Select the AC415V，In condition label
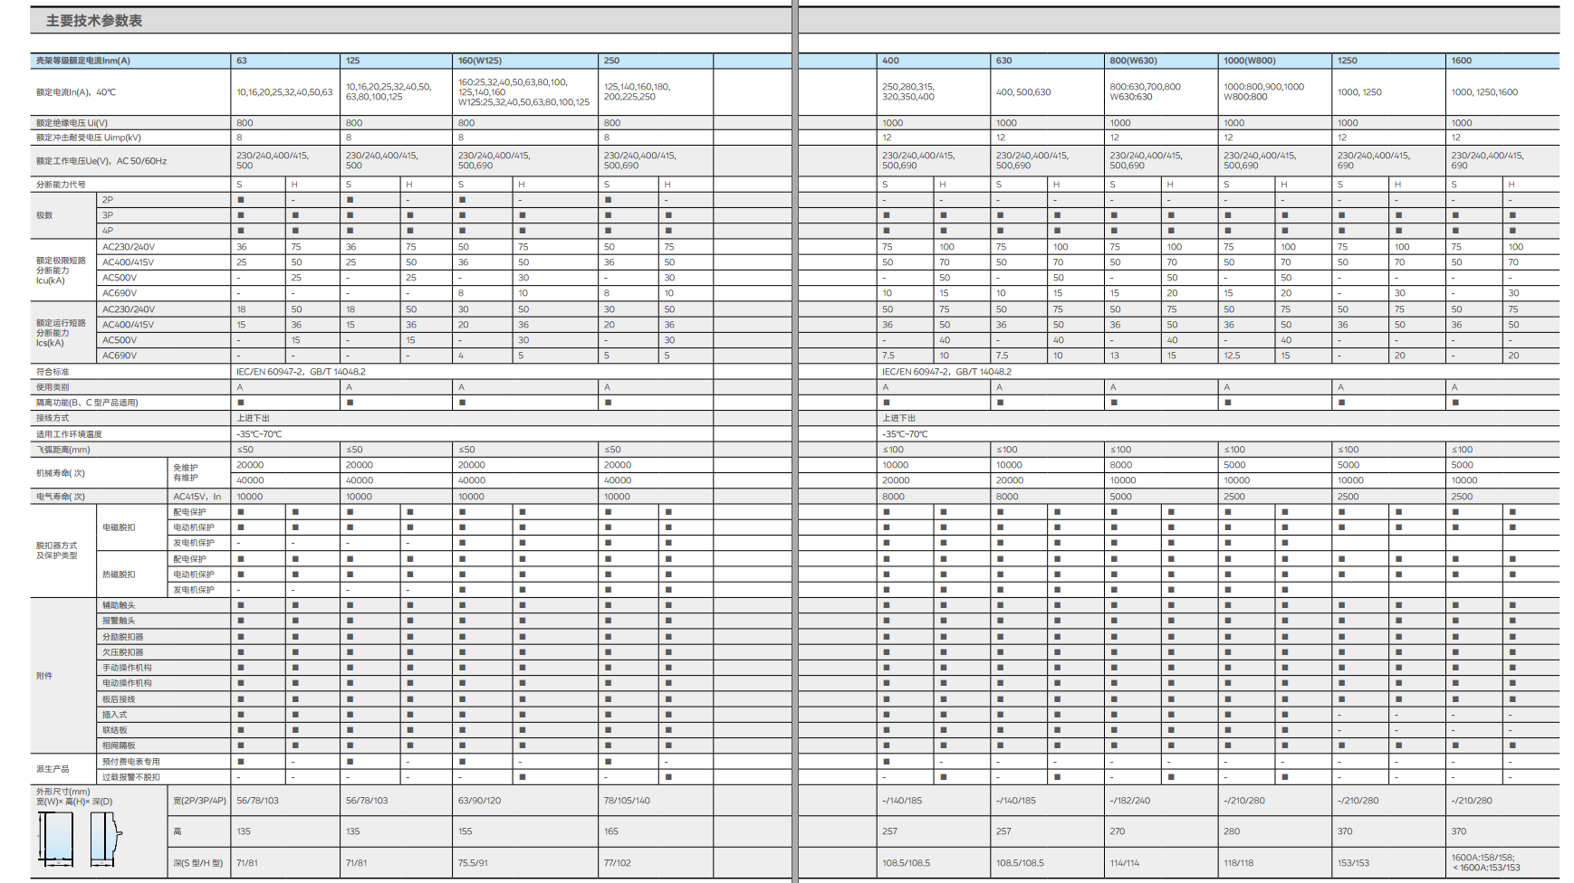1574x883 pixels. 197,497
